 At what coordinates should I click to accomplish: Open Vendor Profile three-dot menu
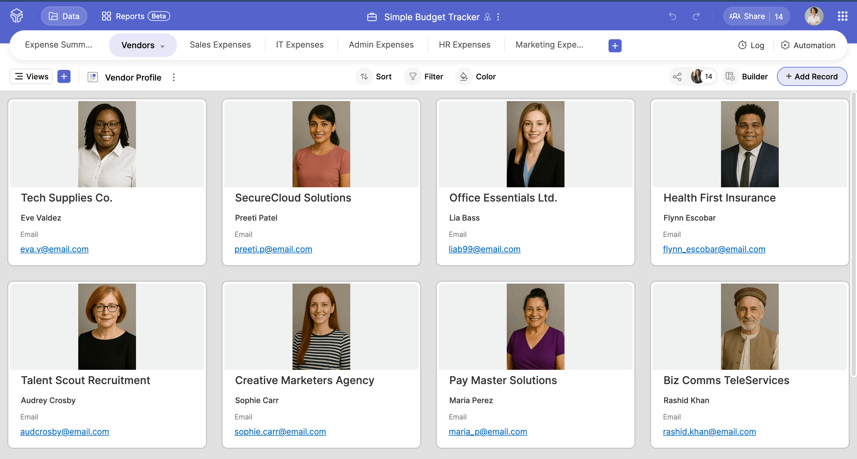tap(174, 78)
